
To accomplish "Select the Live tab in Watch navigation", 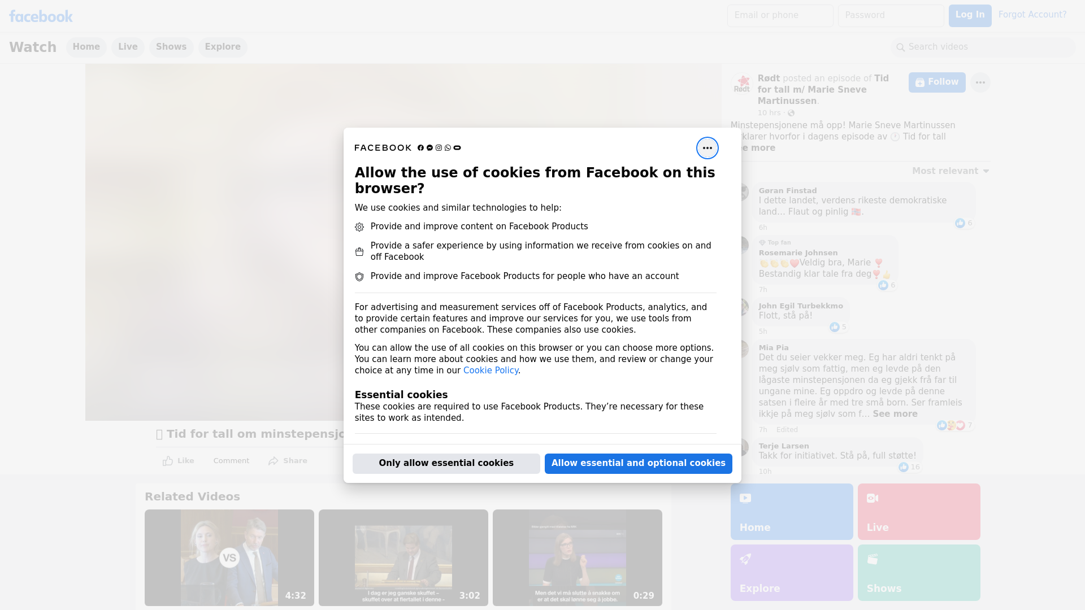I will [x=128, y=47].
